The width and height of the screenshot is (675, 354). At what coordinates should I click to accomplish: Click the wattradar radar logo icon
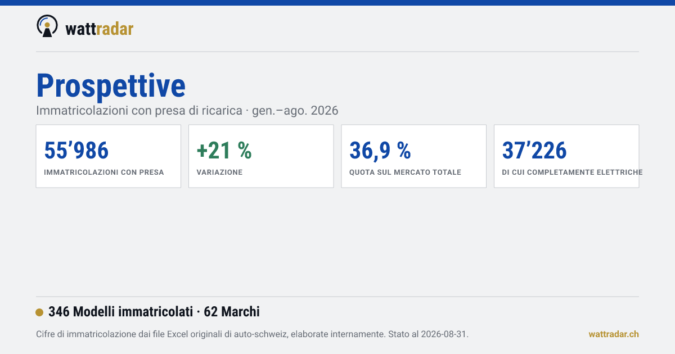[x=47, y=26]
